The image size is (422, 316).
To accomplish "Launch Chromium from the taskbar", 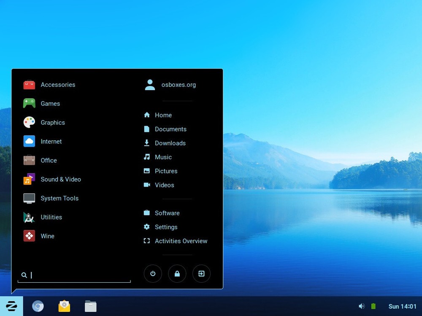I will click(x=38, y=306).
